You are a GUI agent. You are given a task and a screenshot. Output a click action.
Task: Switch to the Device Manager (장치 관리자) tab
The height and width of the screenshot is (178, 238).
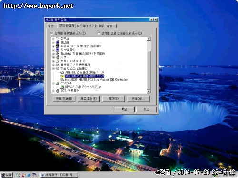click(x=67, y=26)
